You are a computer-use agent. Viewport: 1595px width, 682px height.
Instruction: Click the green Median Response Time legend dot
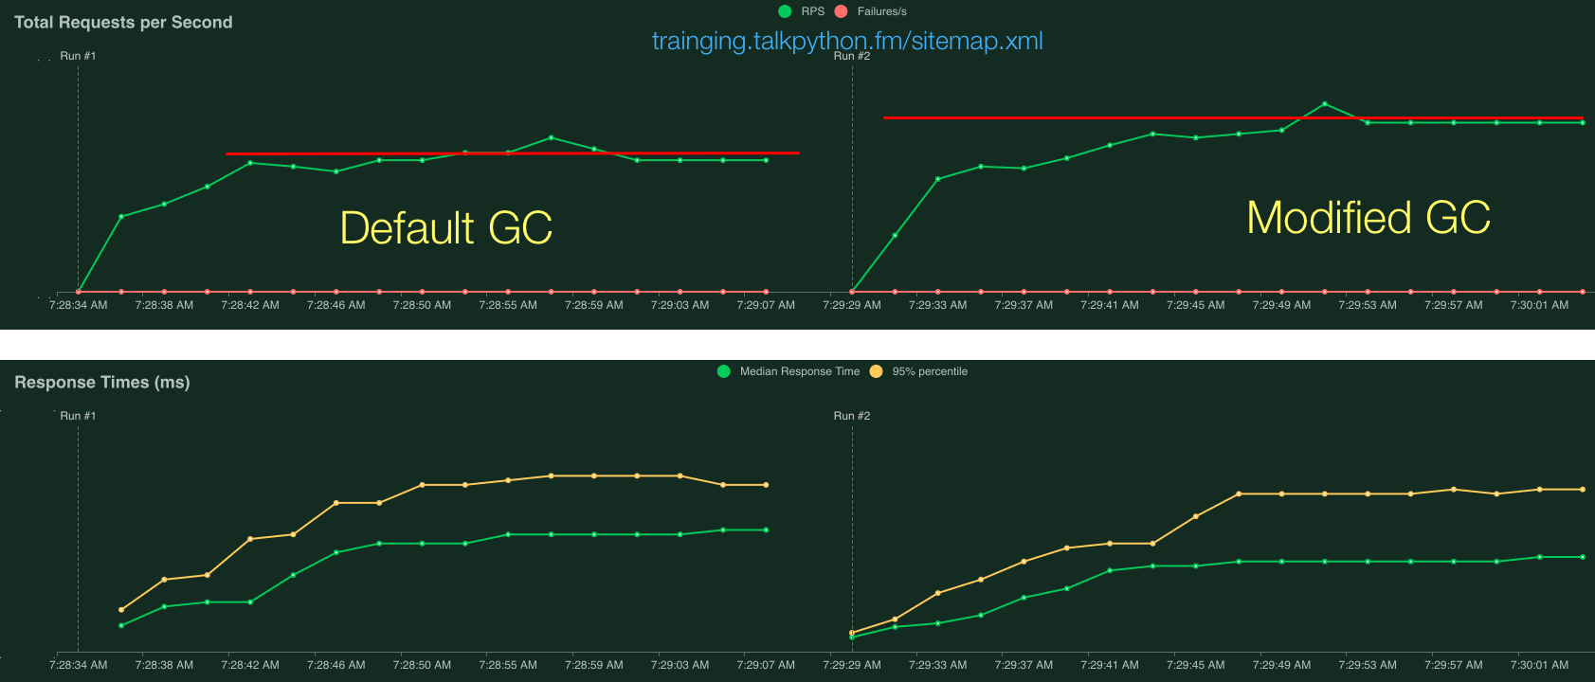(723, 371)
